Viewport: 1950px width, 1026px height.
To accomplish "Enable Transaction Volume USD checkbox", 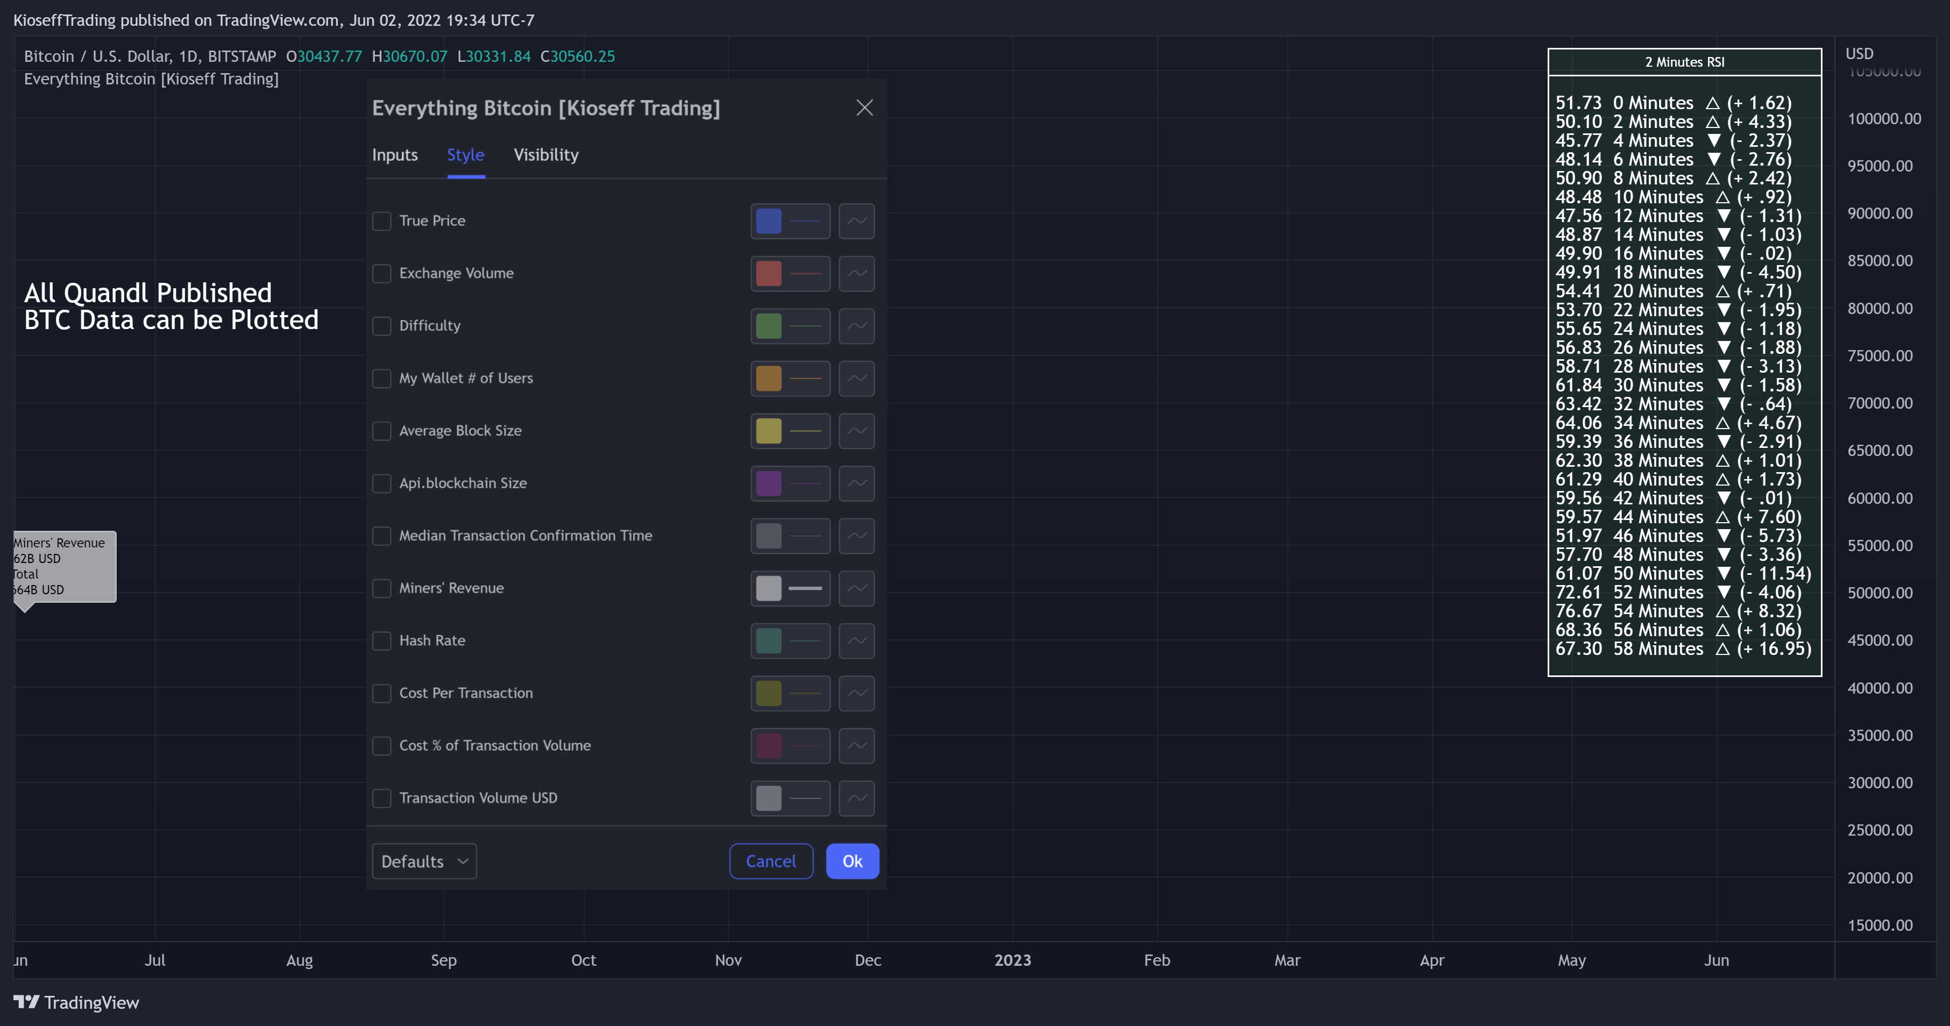I will click(381, 798).
